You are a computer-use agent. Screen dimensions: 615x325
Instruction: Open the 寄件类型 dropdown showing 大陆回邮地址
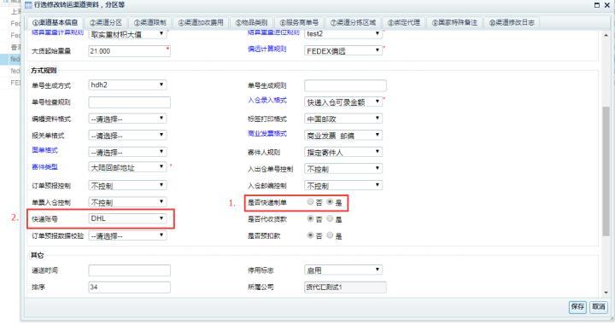point(127,167)
